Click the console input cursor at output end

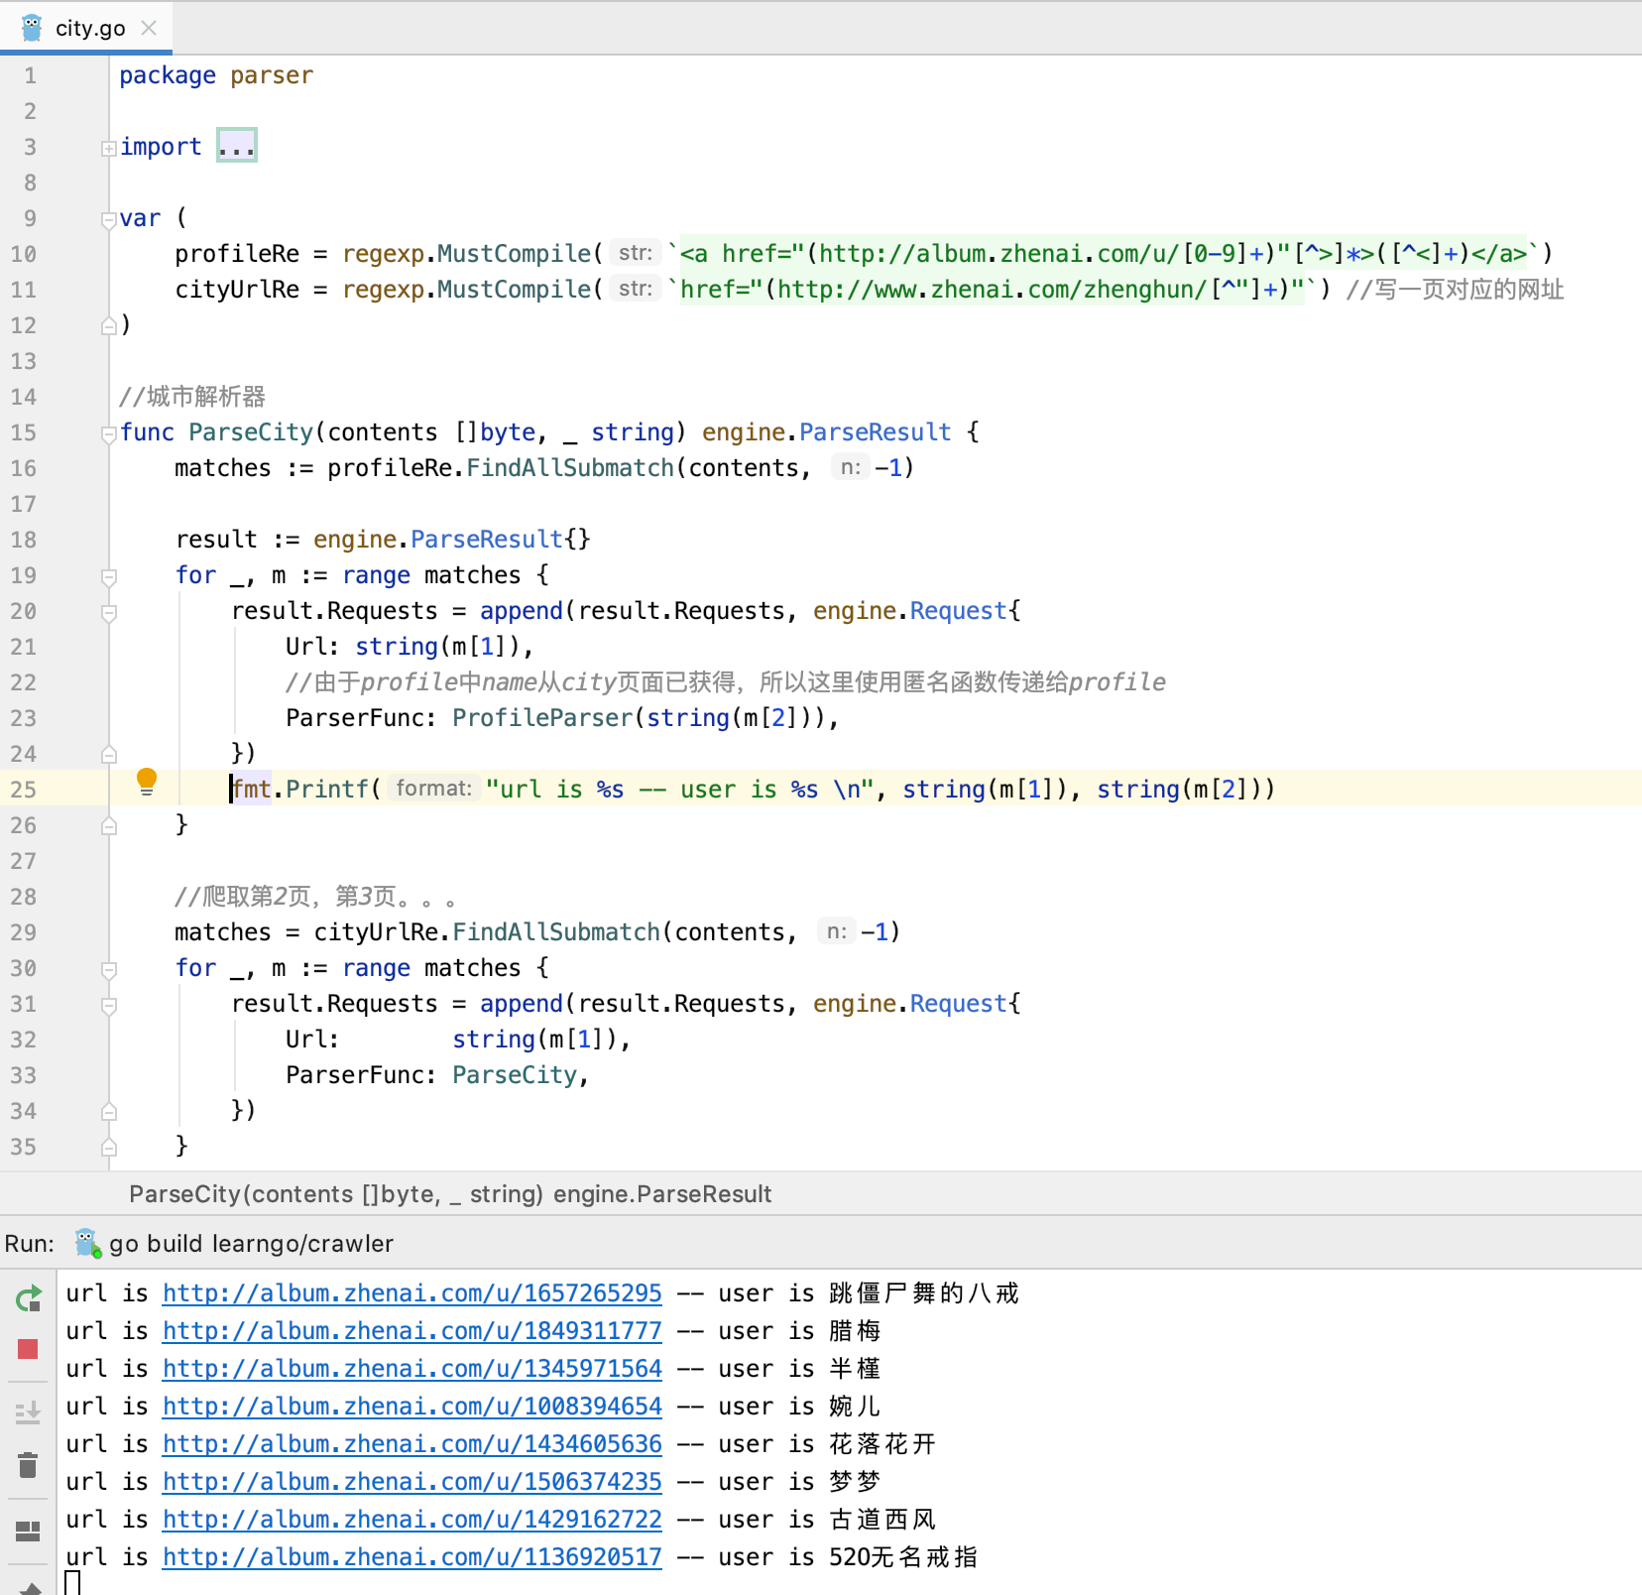coord(72,1583)
